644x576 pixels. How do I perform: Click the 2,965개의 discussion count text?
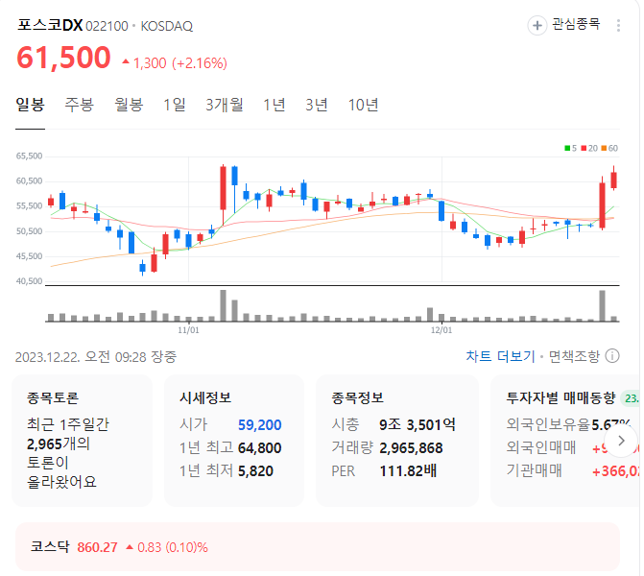point(59,444)
